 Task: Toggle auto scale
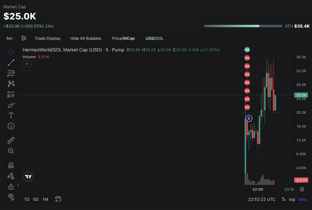tap(303, 199)
